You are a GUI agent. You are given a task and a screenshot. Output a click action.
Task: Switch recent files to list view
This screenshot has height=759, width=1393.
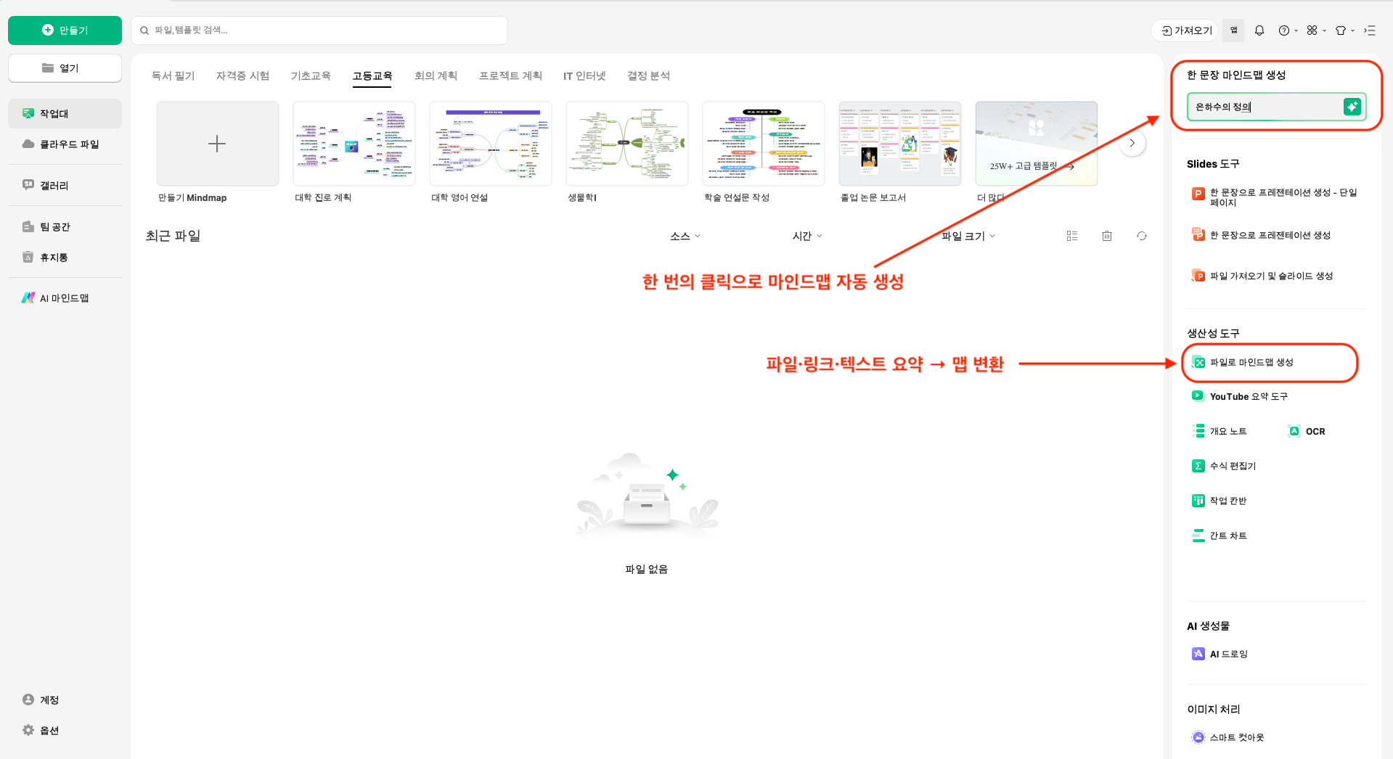pyautogui.click(x=1071, y=235)
